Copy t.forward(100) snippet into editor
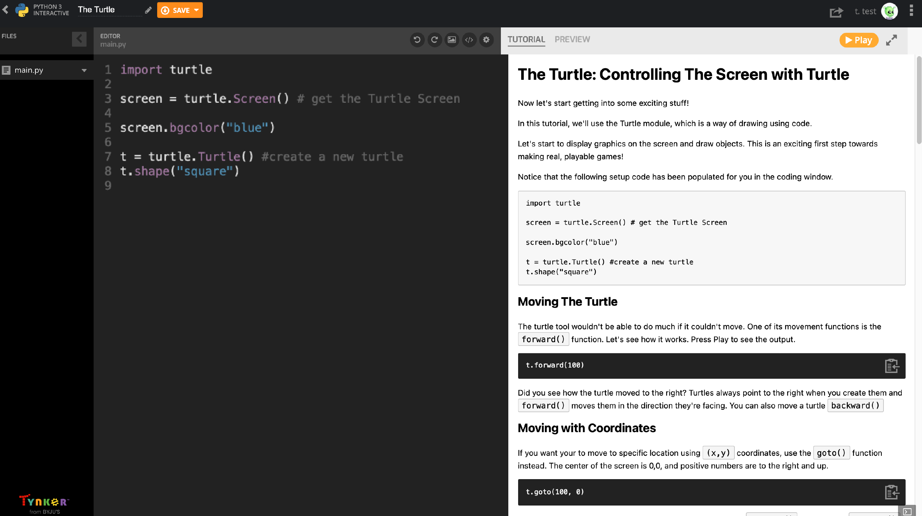The image size is (922, 516). [x=891, y=366]
